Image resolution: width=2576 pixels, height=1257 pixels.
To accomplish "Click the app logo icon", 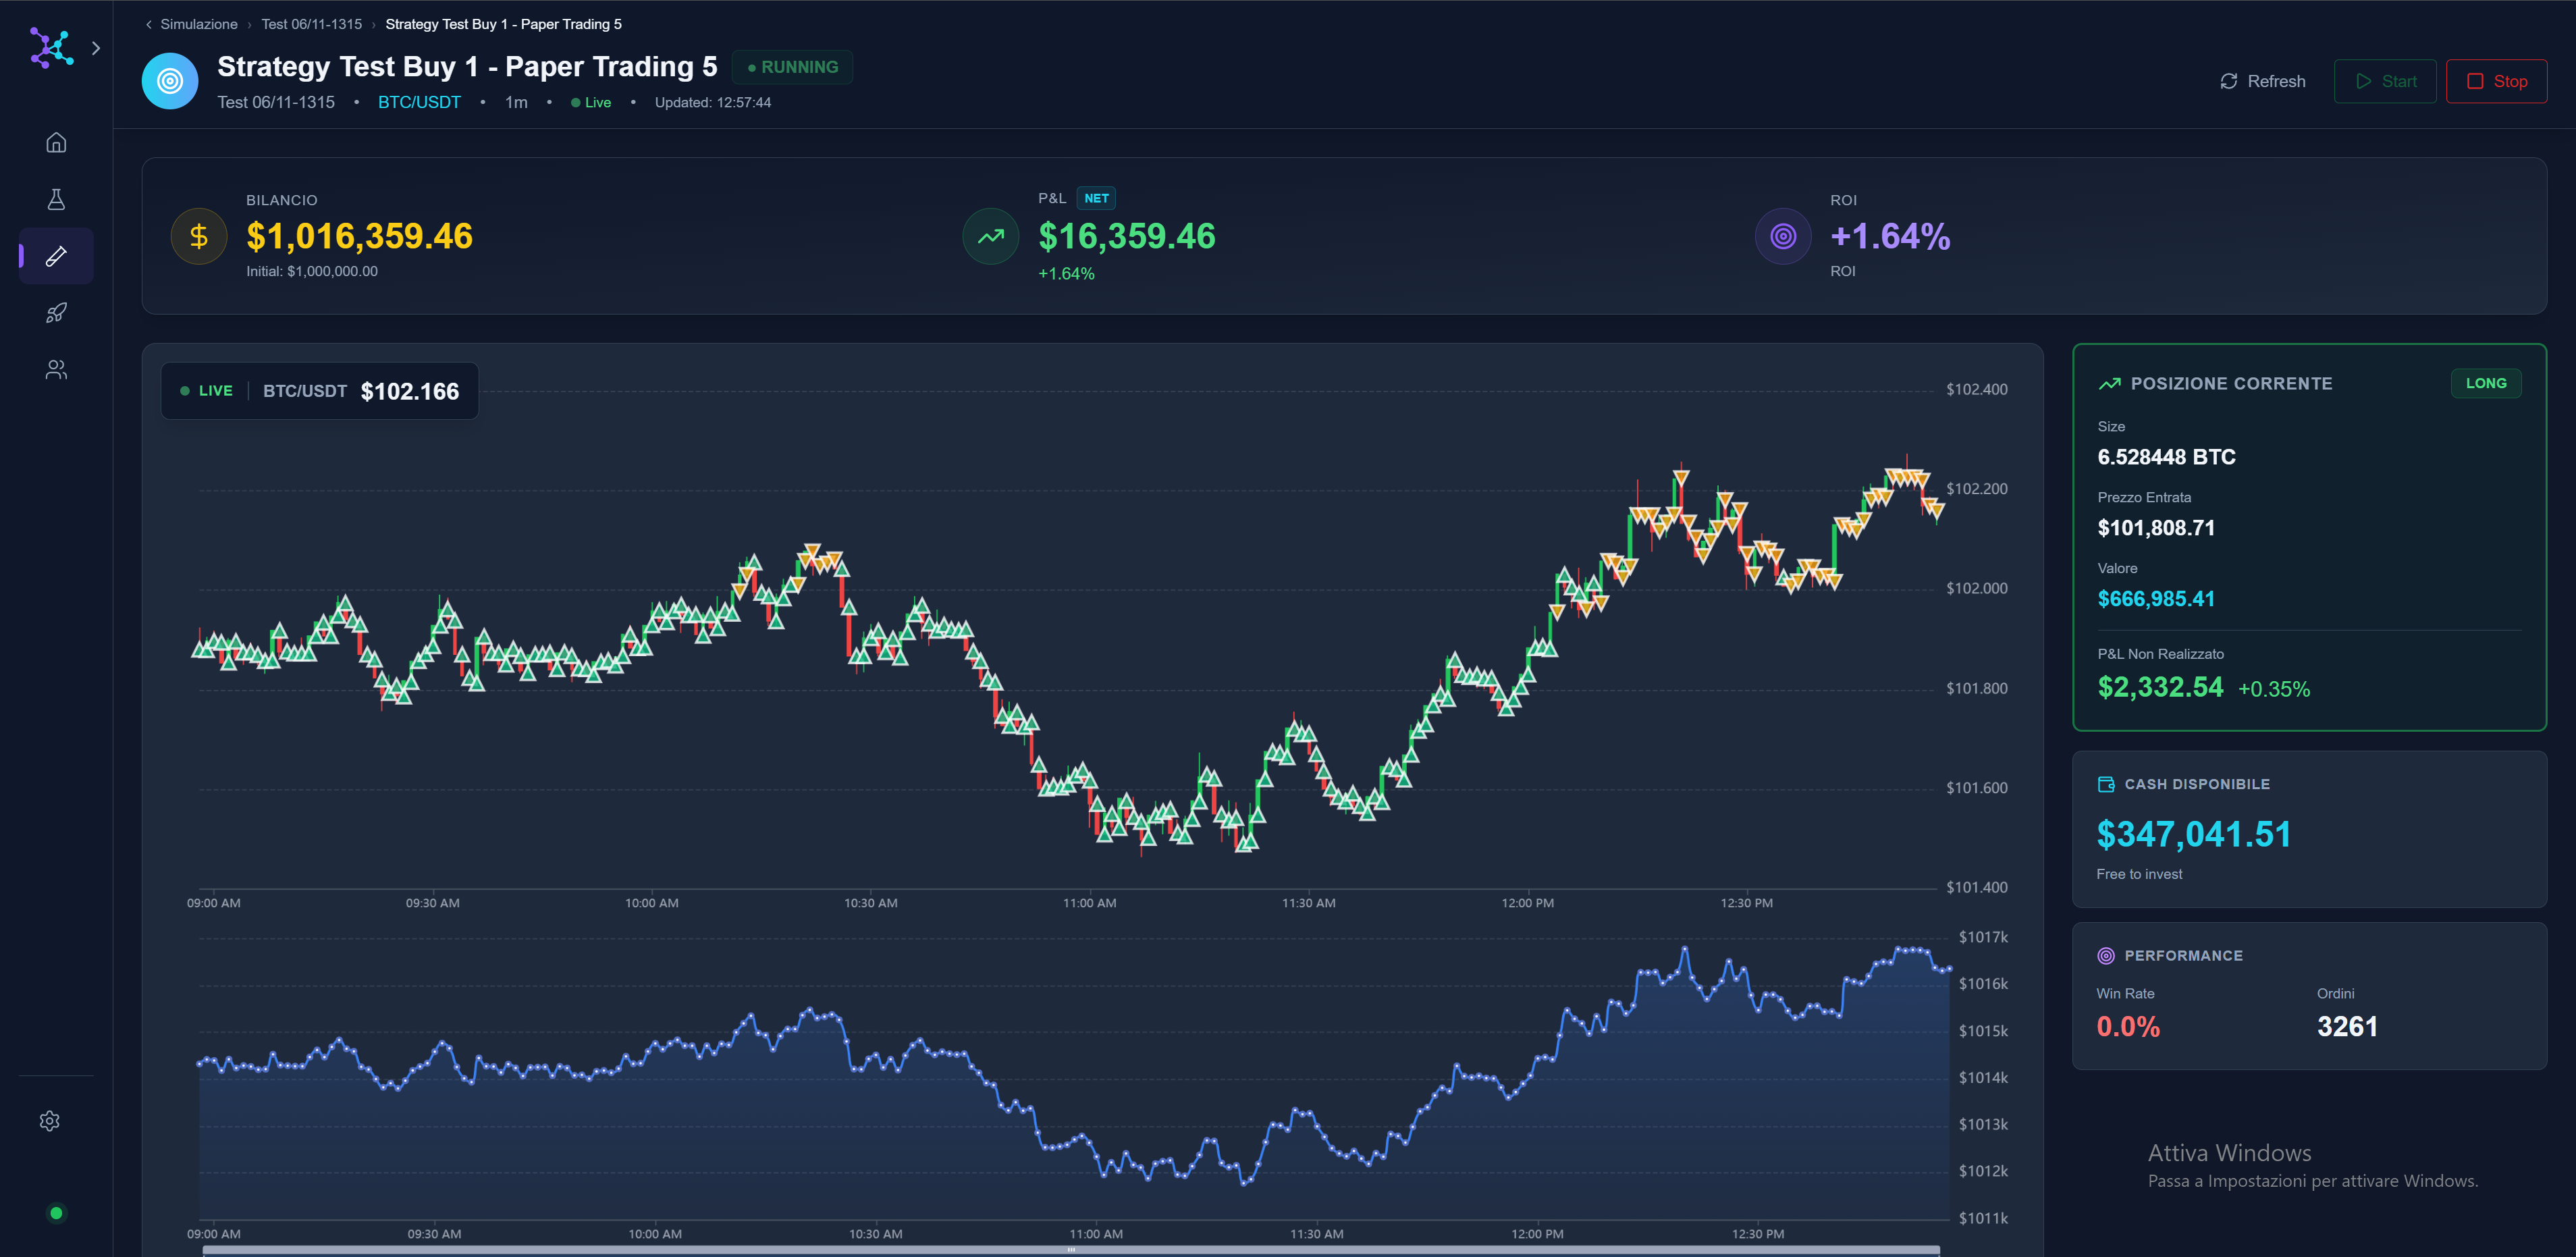I will (50, 47).
